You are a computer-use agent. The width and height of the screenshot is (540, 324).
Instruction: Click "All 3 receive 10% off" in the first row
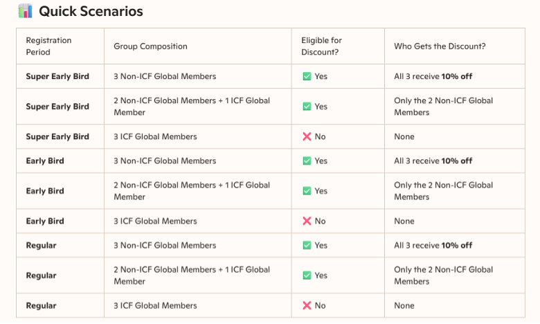(433, 76)
